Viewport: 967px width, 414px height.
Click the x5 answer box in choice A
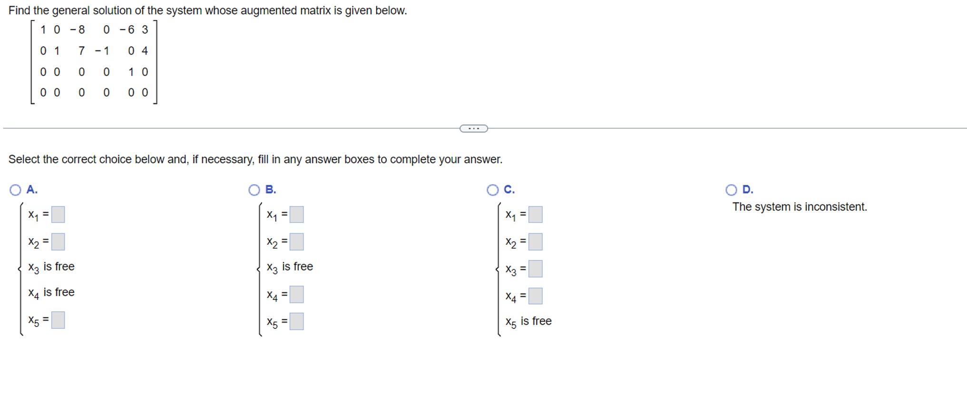coord(57,320)
